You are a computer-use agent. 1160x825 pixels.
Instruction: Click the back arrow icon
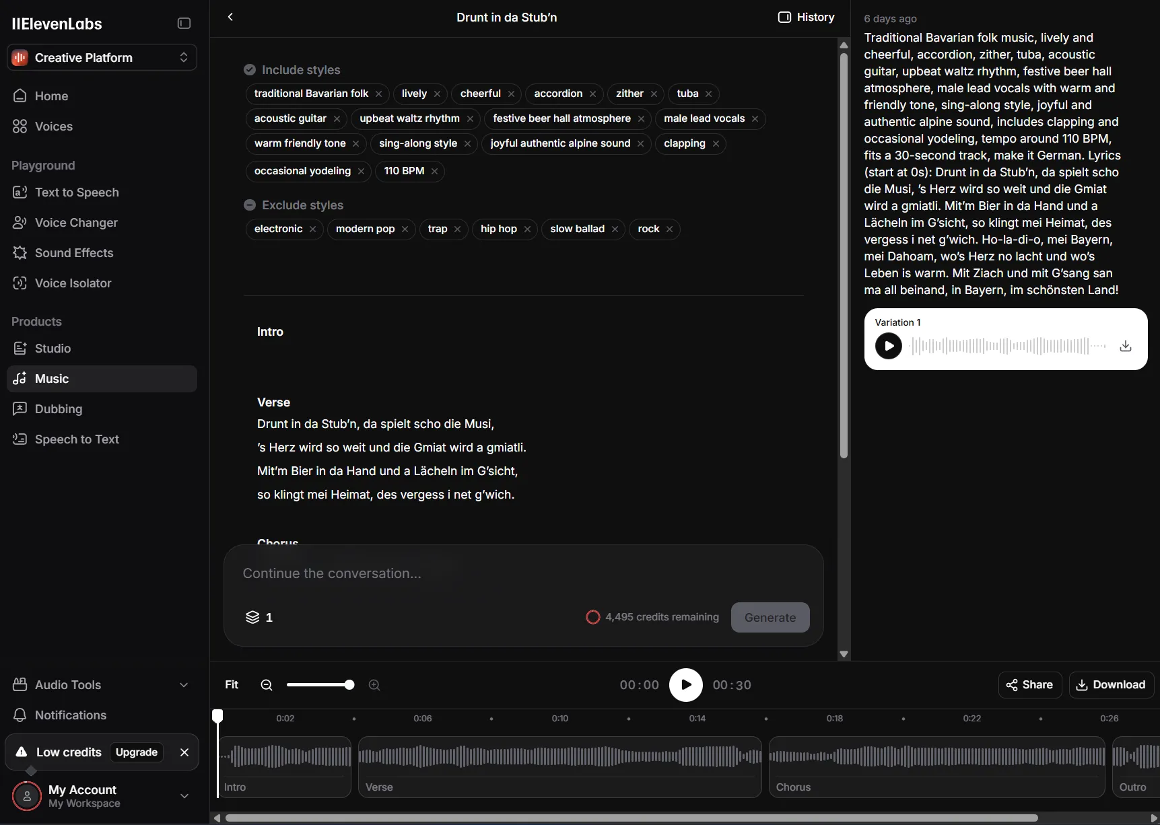pos(230,17)
